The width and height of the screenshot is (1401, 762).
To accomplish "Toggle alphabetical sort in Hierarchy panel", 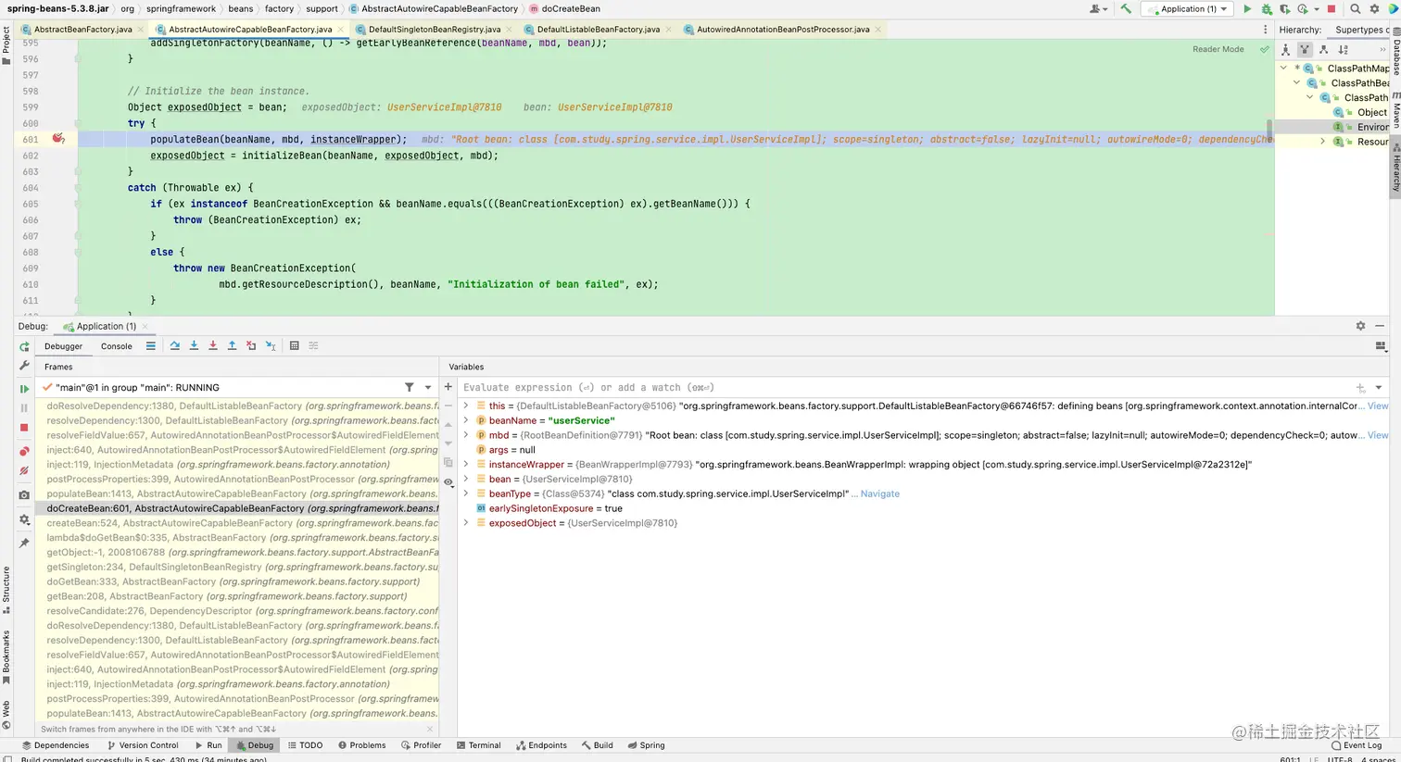I will [1344, 50].
